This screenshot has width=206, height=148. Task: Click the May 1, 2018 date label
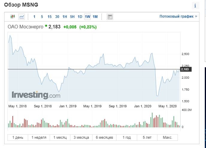[17, 106]
